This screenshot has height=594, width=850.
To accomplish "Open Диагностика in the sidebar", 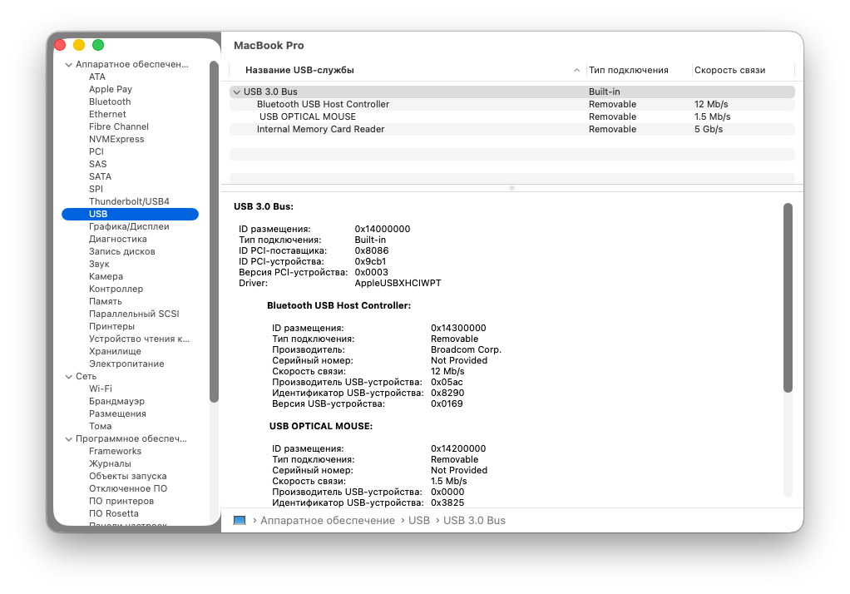I will click(x=117, y=240).
